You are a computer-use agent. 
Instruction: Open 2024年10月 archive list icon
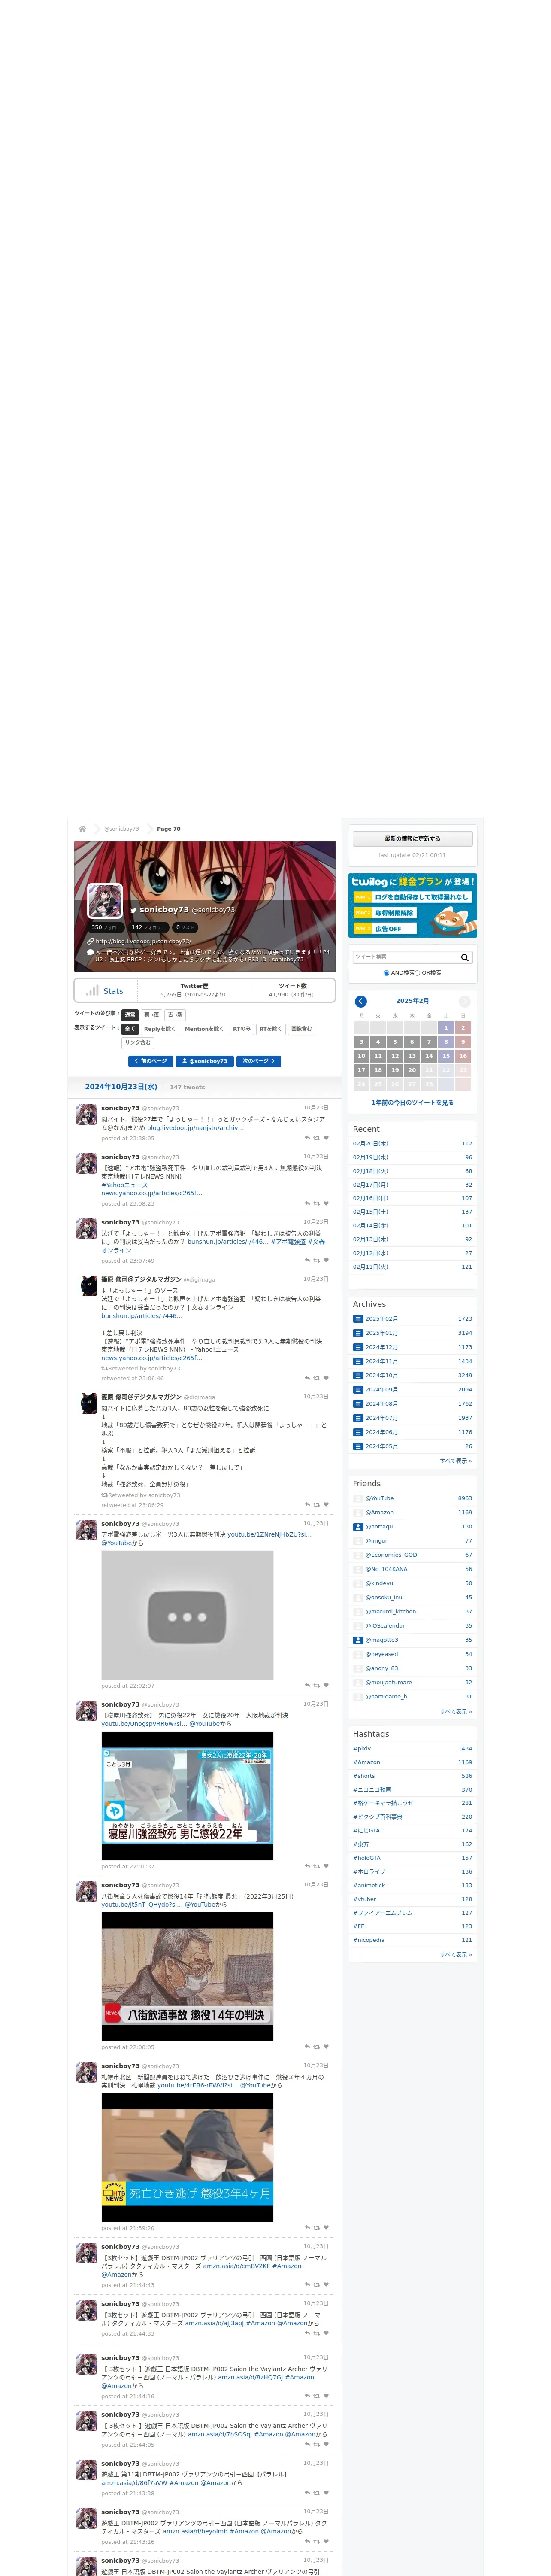[358, 1375]
